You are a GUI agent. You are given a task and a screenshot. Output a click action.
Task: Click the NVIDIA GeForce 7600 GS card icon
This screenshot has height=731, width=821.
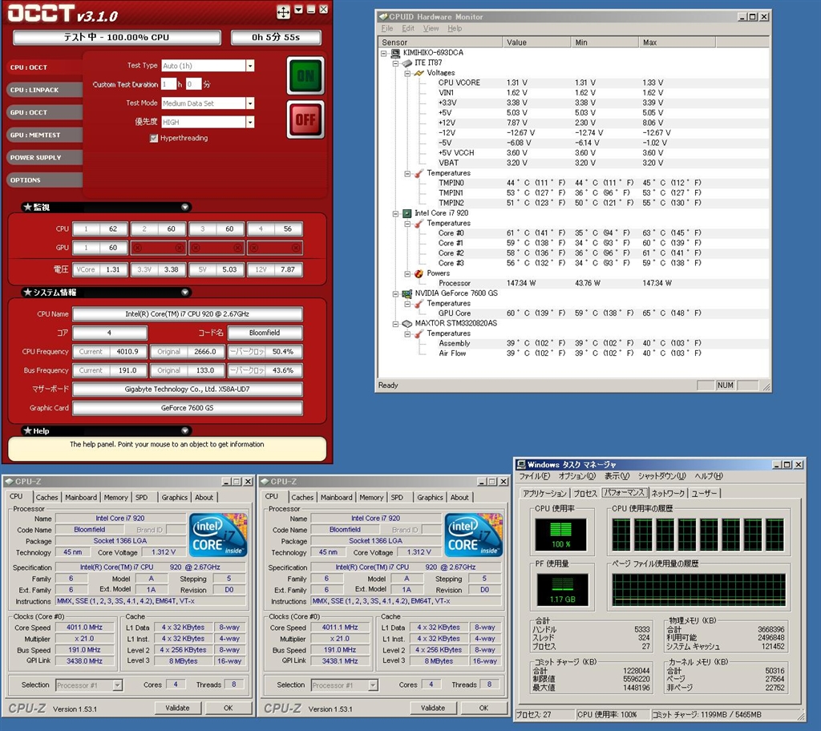pyautogui.click(x=406, y=293)
